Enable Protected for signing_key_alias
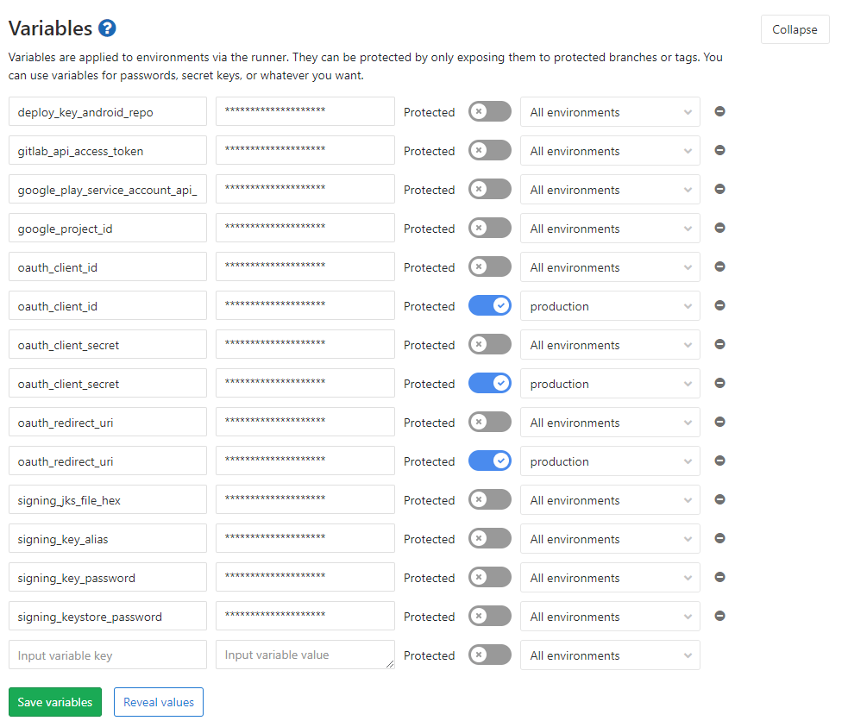 [489, 538]
